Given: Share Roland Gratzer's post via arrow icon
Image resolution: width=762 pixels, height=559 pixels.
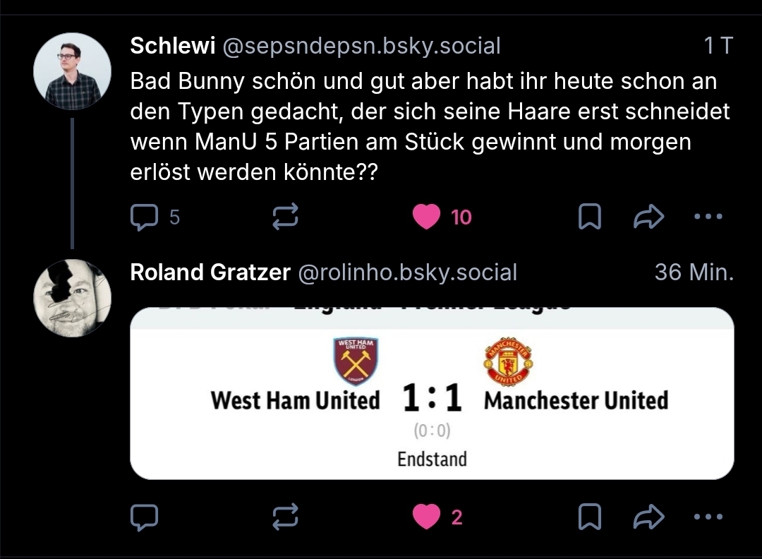Looking at the screenshot, I should (x=648, y=518).
